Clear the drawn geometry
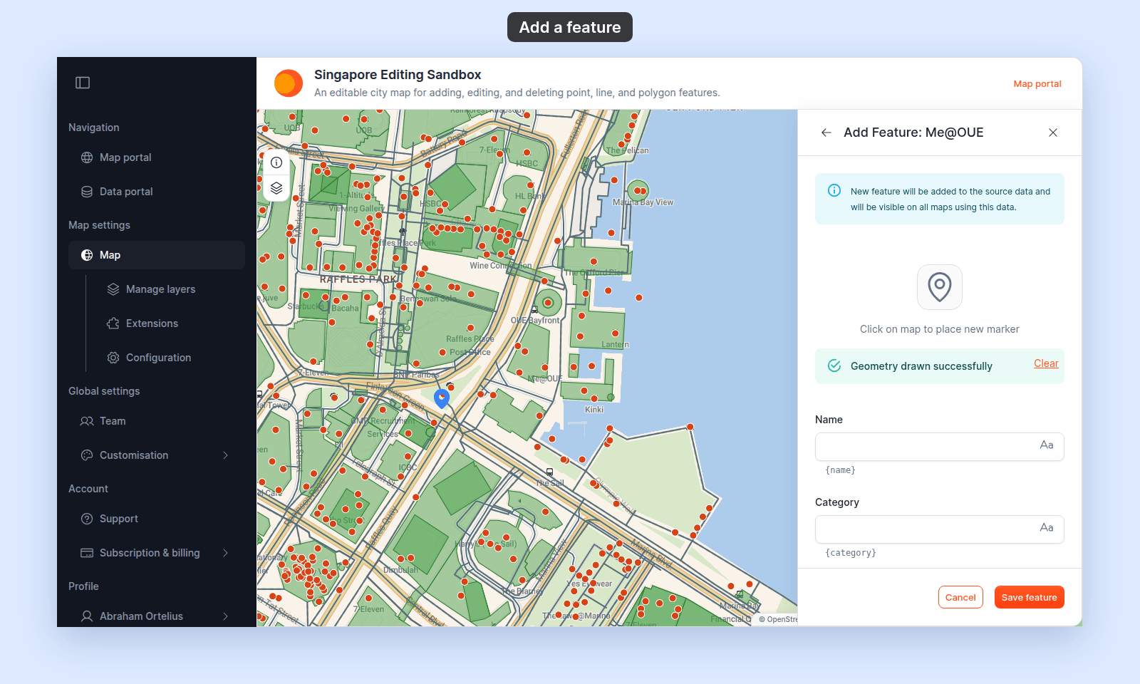This screenshot has width=1140, height=684. [x=1046, y=363]
